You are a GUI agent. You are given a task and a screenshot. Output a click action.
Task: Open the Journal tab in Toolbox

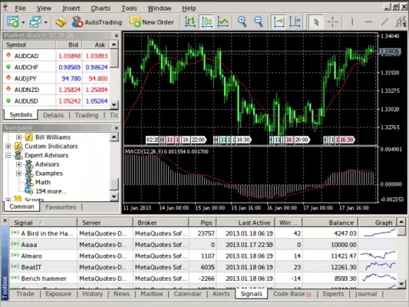click(366, 294)
